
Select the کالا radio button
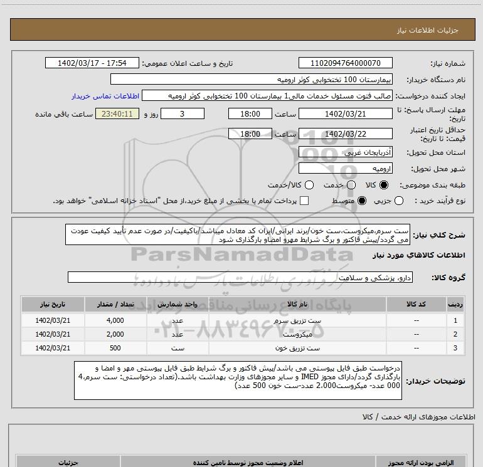point(384,185)
